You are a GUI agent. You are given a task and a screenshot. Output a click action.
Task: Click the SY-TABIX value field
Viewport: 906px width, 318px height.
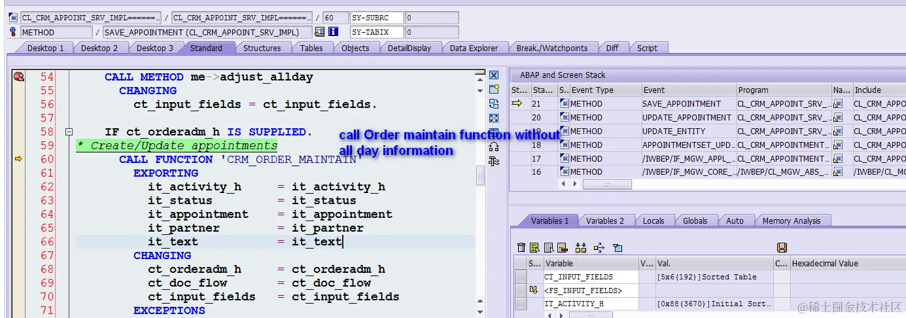click(x=432, y=31)
